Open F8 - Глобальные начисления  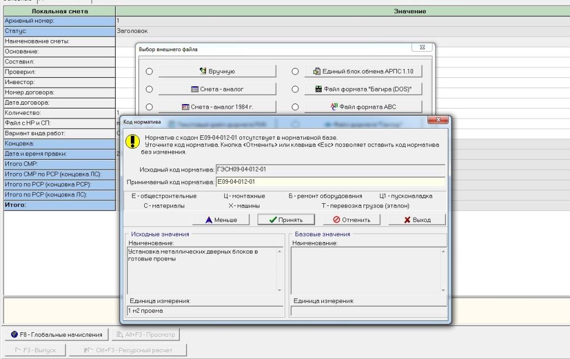56,335
